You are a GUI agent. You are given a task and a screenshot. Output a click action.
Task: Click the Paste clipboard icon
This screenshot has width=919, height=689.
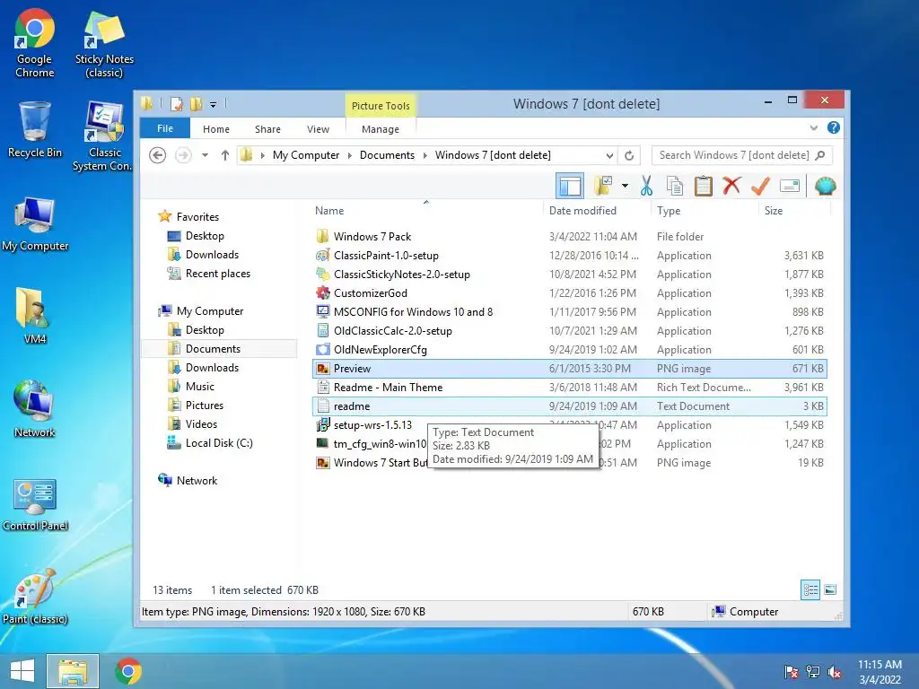point(703,187)
